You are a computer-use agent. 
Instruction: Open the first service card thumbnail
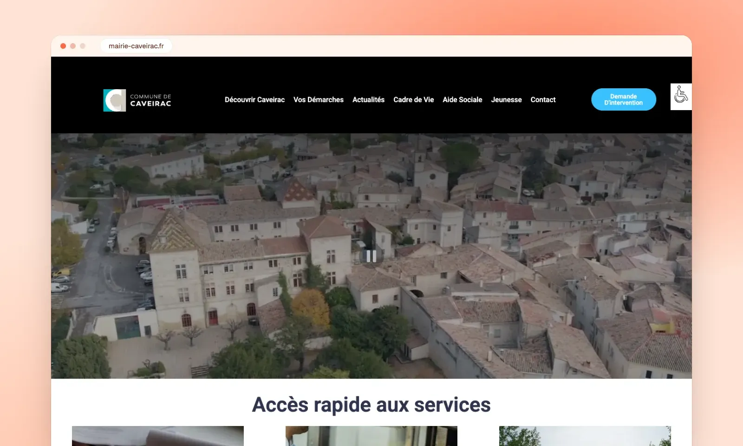click(x=158, y=436)
